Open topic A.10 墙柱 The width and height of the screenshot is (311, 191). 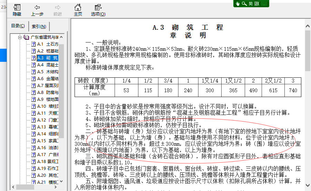48,106
